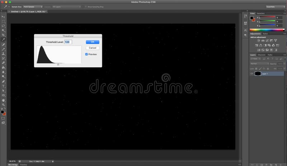Select the Rectangular Marquee tool

[x=3, y=21]
